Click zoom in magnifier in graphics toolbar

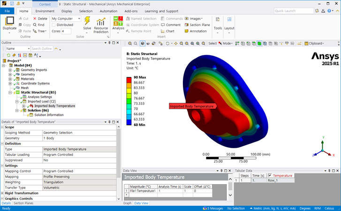130,44
